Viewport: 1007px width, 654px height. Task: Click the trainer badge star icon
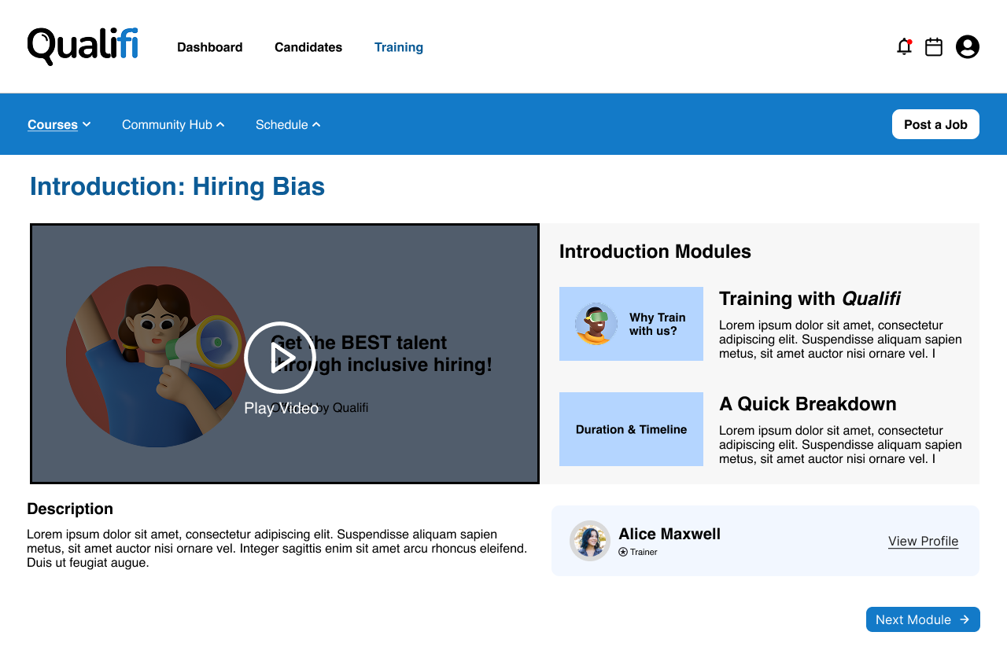point(623,552)
